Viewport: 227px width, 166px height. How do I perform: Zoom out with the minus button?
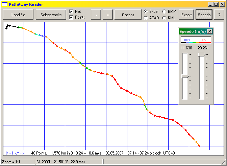click(96, 15)
